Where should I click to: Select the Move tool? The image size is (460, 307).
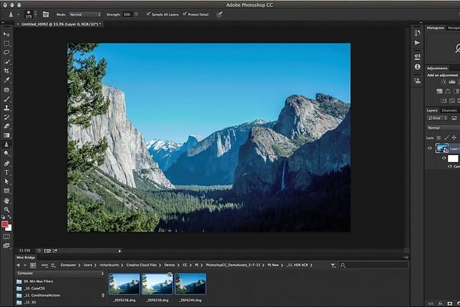tap(6, 34)
